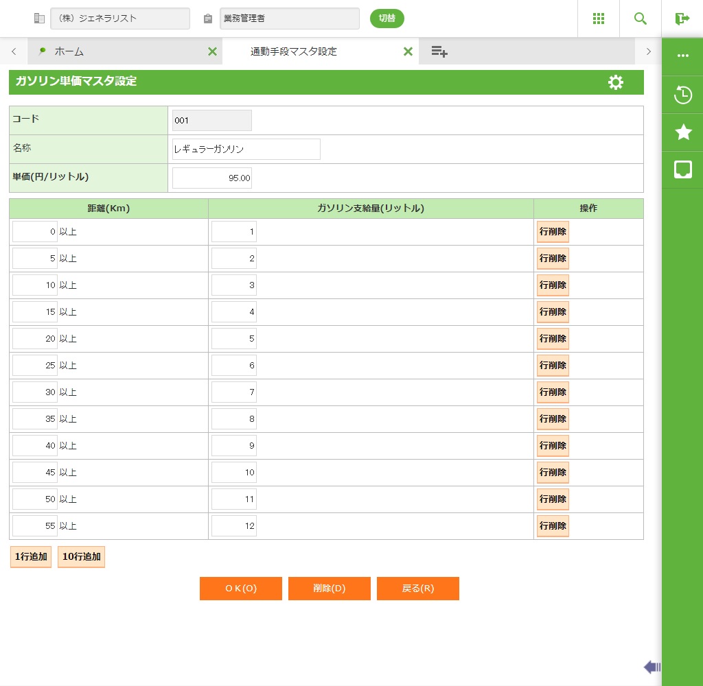Click the three-dots more icon in sidebar

pyautogui.click(x=683, y=56)
